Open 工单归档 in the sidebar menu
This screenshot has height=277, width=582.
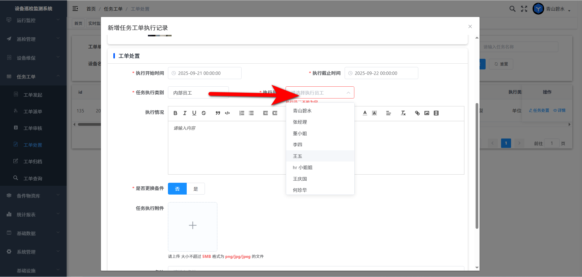33,162
